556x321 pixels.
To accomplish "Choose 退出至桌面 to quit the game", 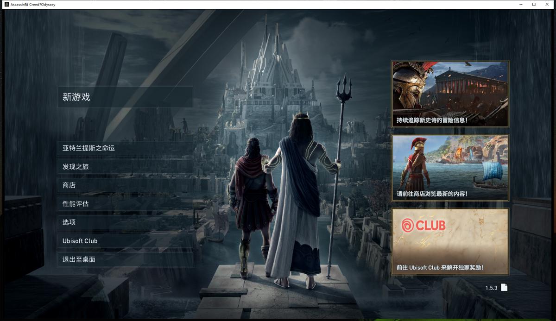I will coord(125,259).
